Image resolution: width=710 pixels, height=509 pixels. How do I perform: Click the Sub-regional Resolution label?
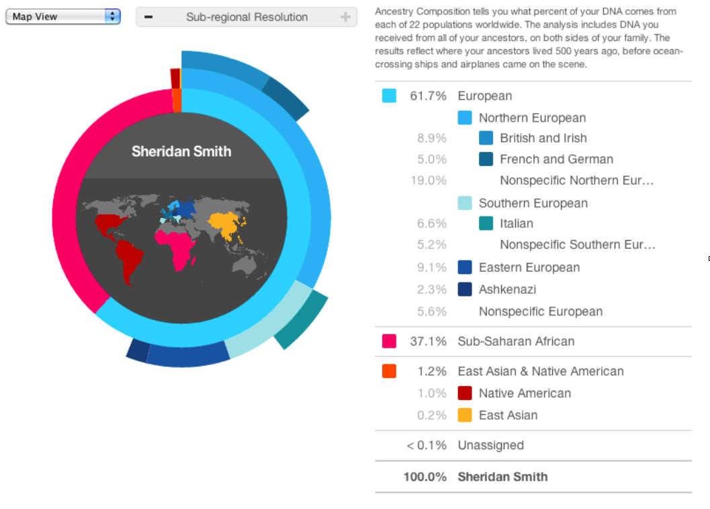pos(247,17)
